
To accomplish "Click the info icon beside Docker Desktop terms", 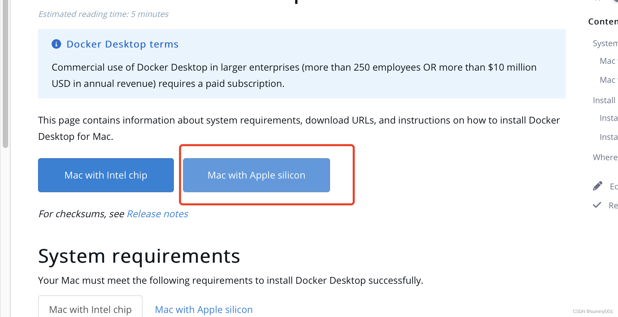I will (x=56, y=44).
